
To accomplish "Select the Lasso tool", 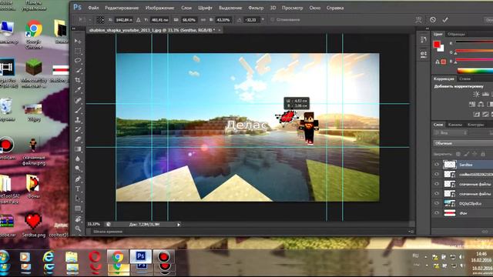I will click(x=78, y=60).
